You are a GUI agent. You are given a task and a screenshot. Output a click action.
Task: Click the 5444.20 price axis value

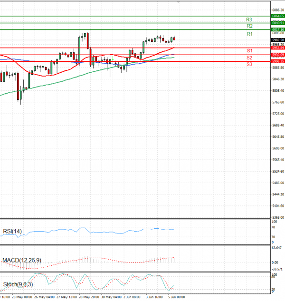point(278,194)
